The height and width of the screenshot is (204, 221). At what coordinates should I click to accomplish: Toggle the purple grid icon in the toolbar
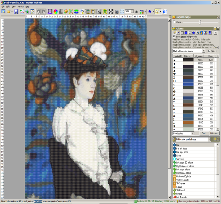pos(50,12)
